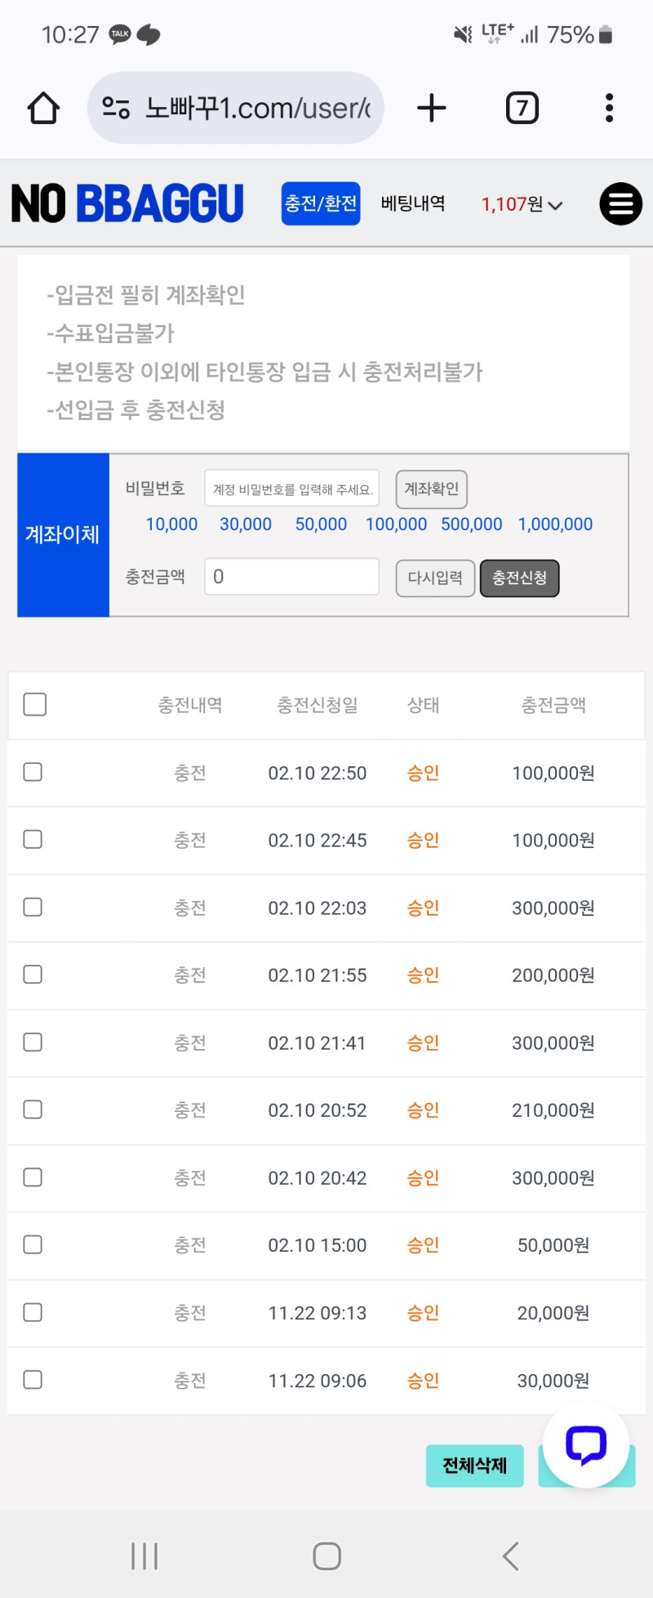Check the 02.10 22:50 charge row
Viewport: 653px width, 1598px height.
33,772
